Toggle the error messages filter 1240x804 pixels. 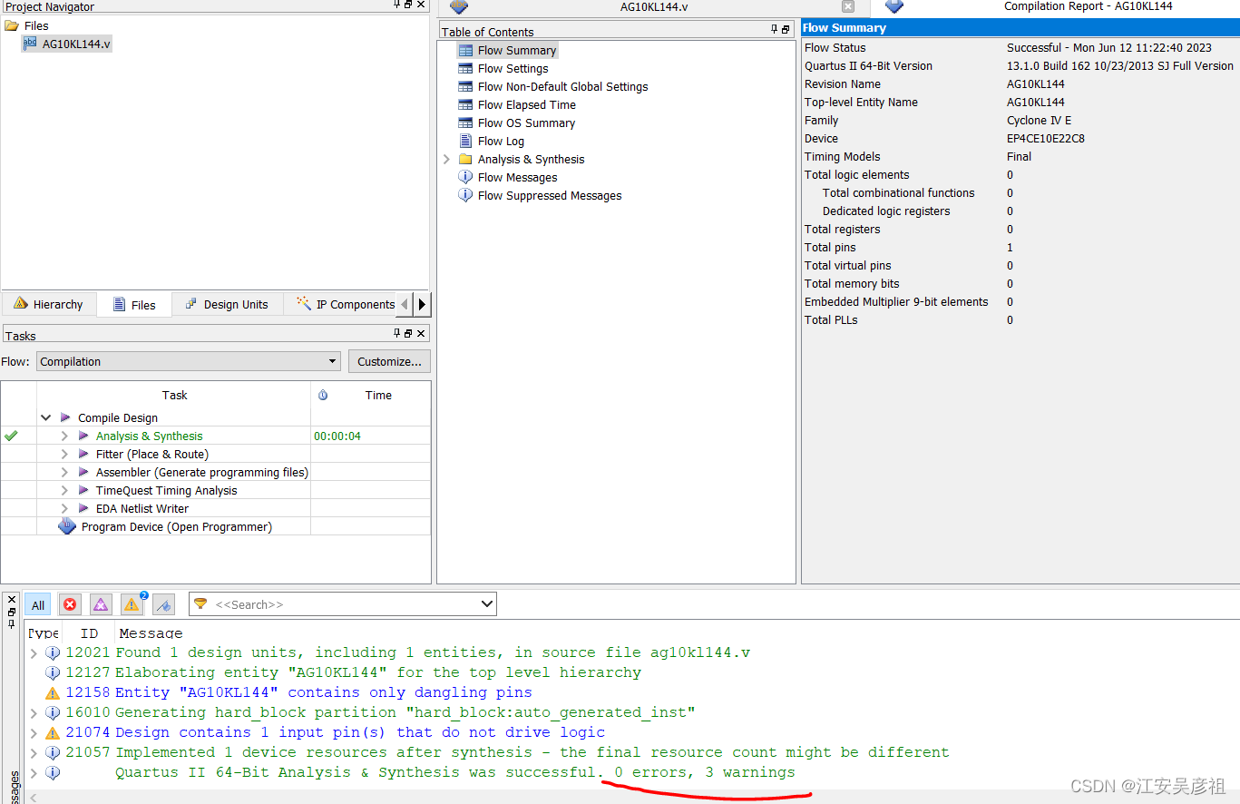pos(70,604)
